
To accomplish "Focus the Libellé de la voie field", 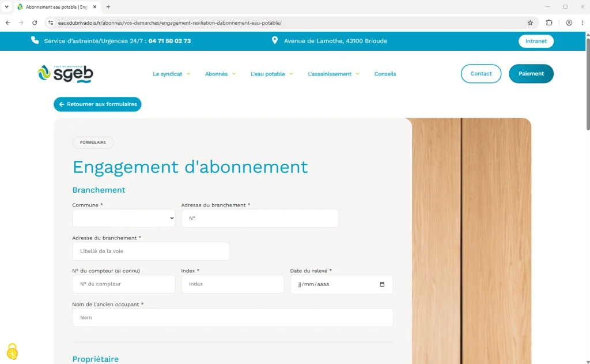I will tap(151, 251).
